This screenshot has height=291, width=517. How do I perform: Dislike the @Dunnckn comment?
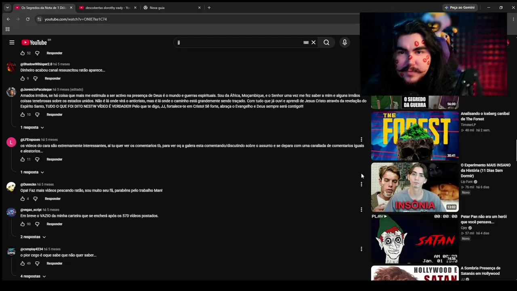(x=35, y=199)
